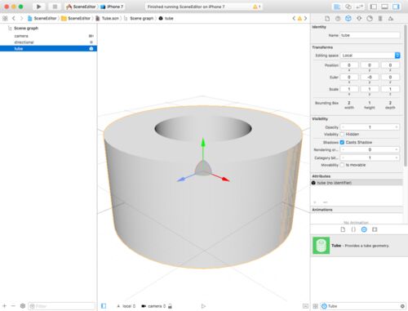Open the Editing space Local dropdown
This screenshot has height=311, width=408.
(370, 56)
